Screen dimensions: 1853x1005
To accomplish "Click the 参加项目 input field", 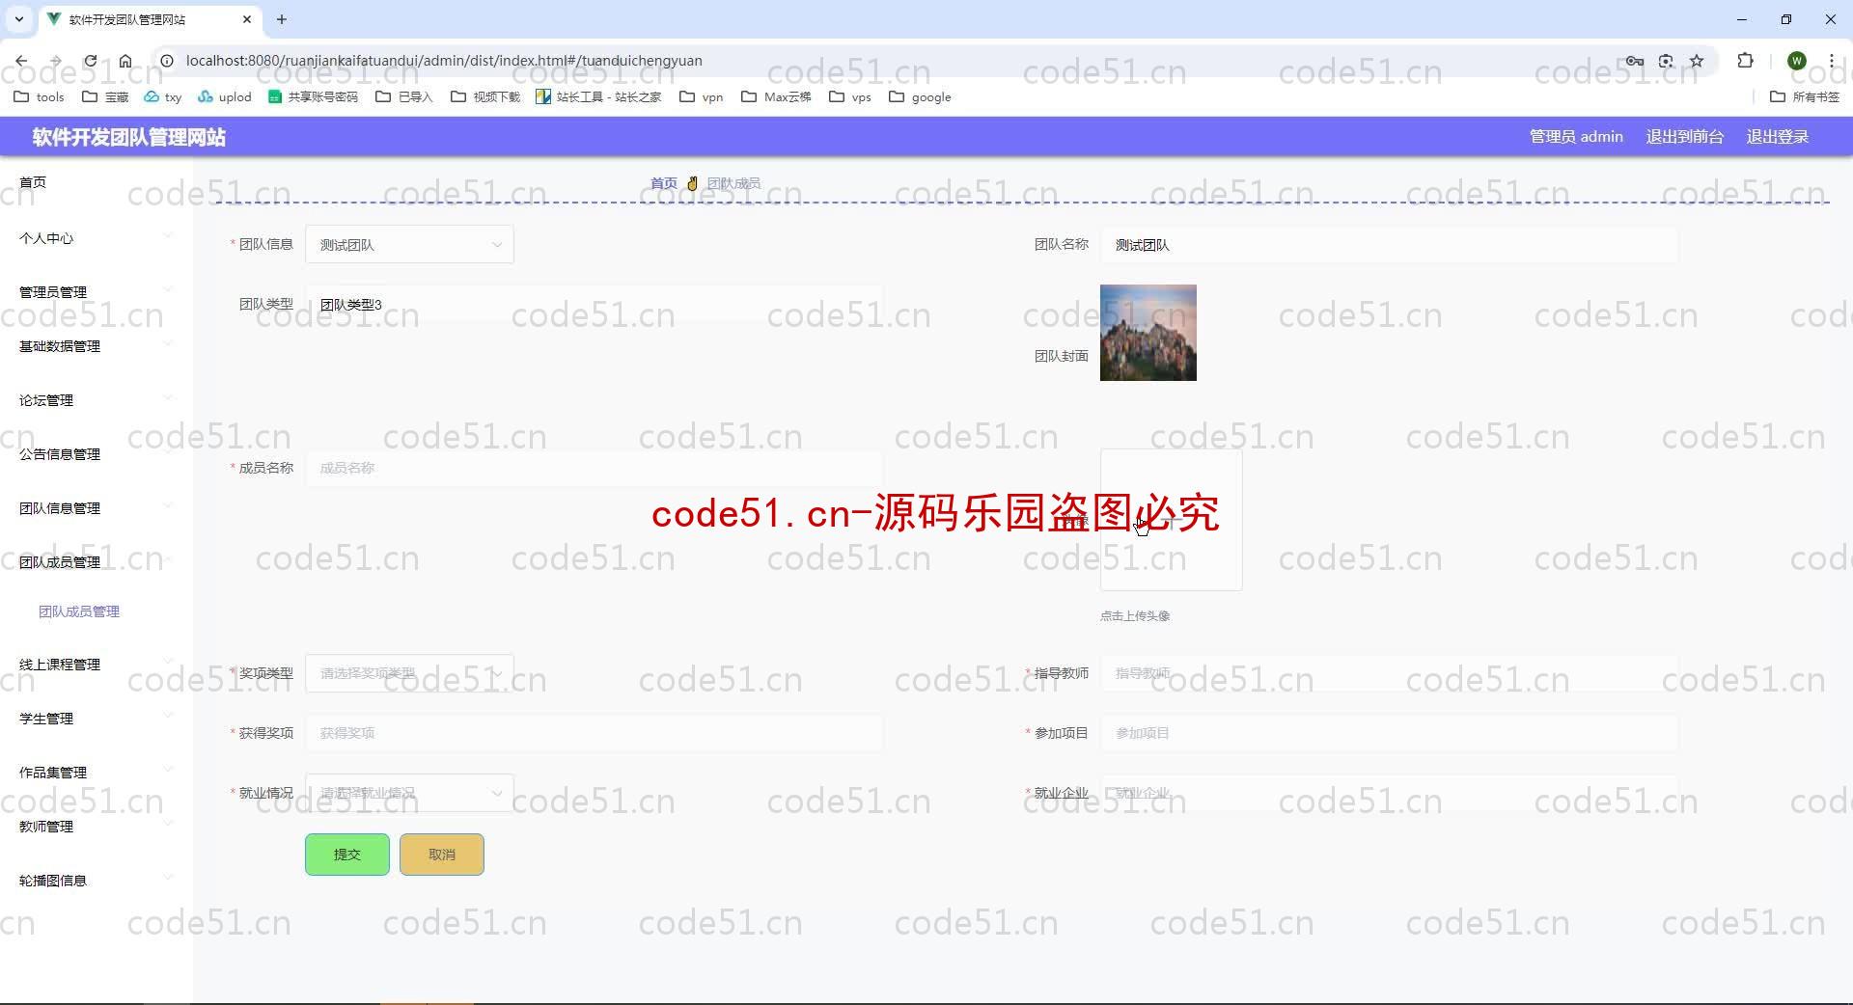I will [x=1389, y=733].
